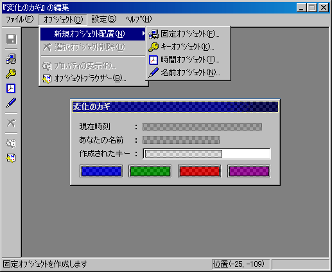
Task: Open object browser icon in sidebar
Action: [11, 158]
